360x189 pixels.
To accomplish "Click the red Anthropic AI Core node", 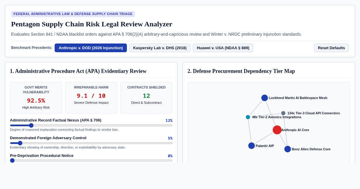I will (x=277, y=130).
